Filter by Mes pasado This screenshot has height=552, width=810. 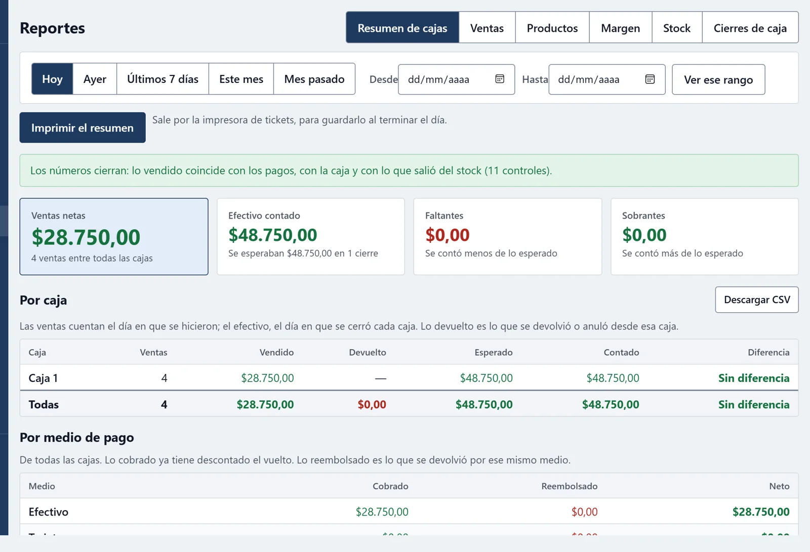[x=314, y=79]
